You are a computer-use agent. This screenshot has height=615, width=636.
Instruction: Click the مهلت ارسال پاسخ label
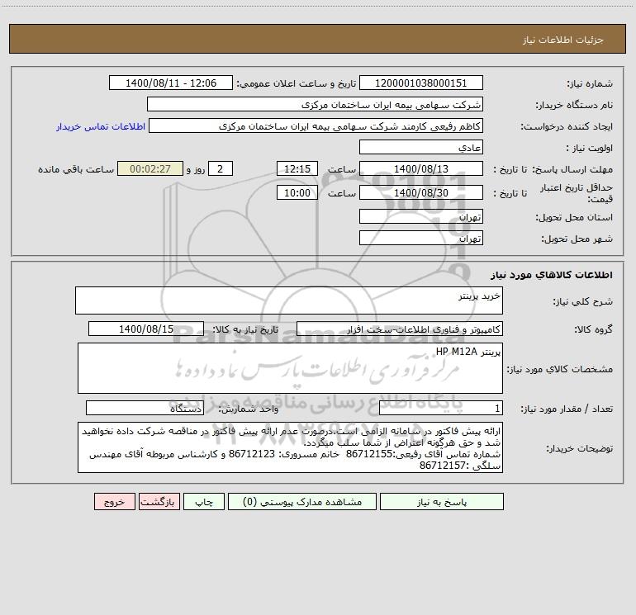point(572,169)
